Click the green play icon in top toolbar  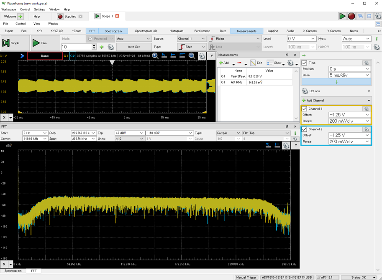342,16
